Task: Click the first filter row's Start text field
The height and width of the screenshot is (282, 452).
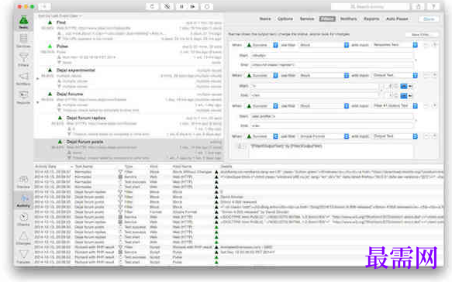Action: click(x=332, y=55)
